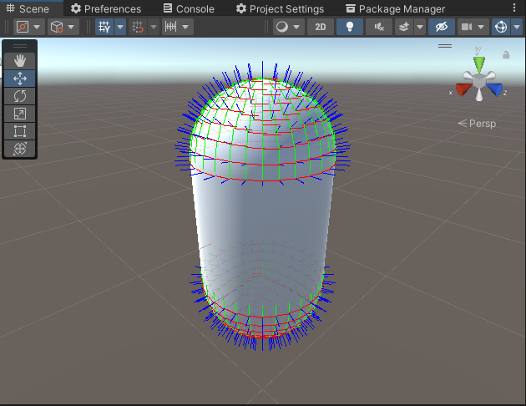Click the red X axis cone of orientation gizmo
Viewport: 526px width, 406px height.
click(463, 89)
